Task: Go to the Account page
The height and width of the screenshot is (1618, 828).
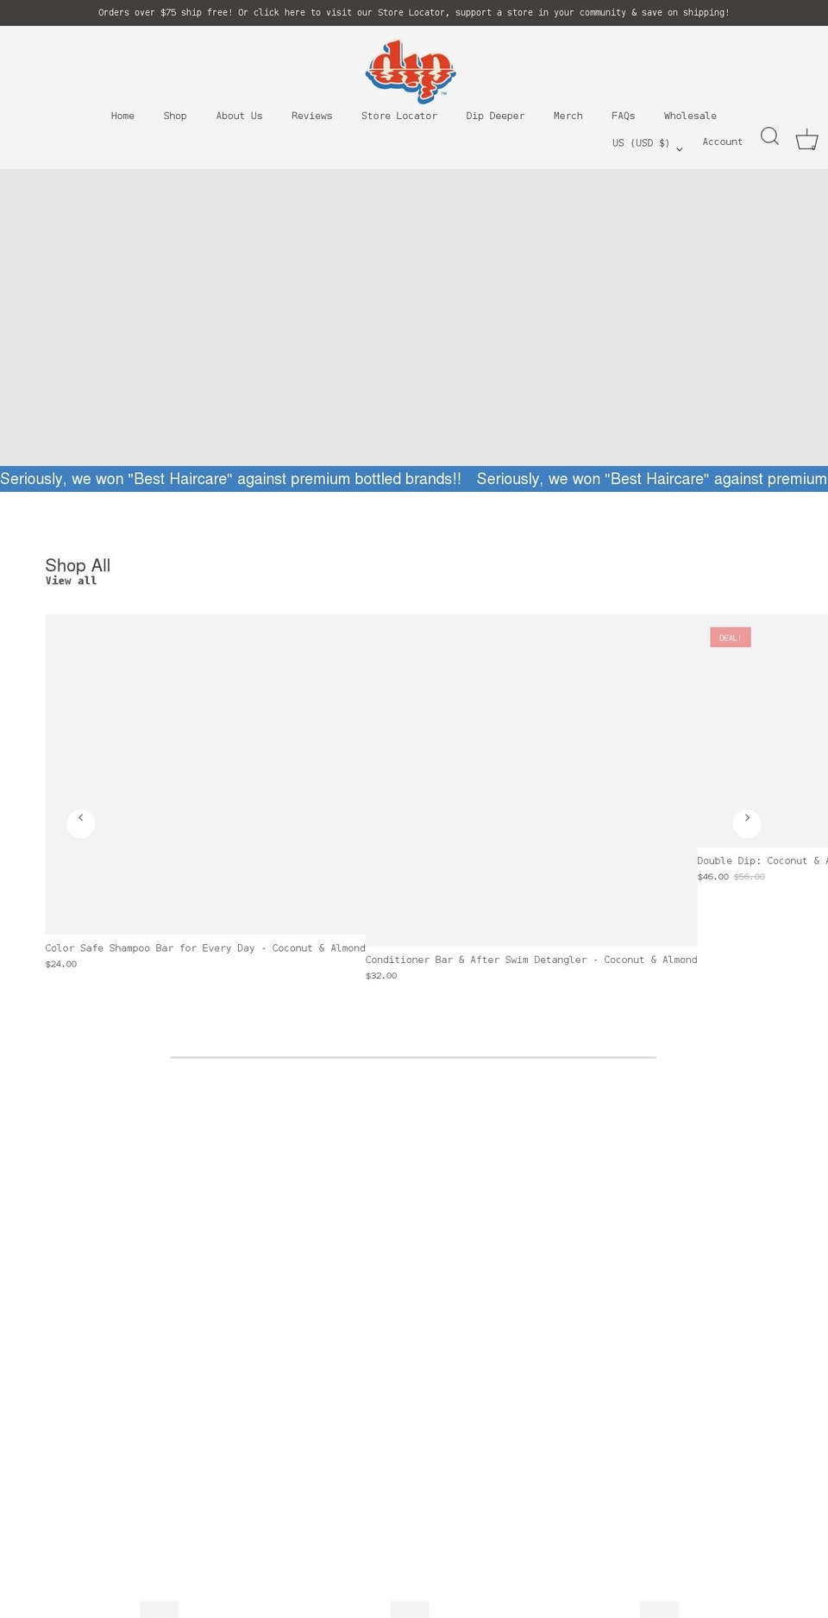Action: [722, 142]
